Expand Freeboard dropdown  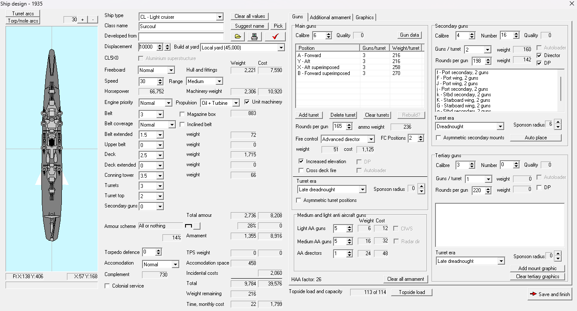pyautogui.click(x=171, y=70)
